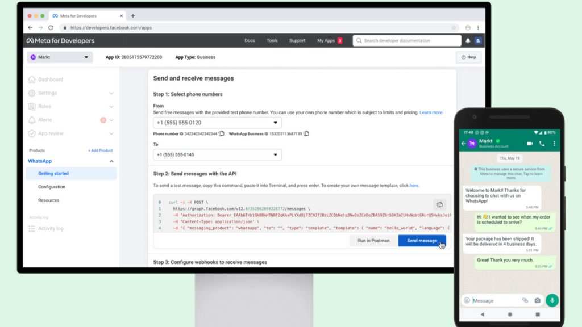Open the camera in the message bar
582x327 pixels.
pyautogui.click(x=537, y=300)
